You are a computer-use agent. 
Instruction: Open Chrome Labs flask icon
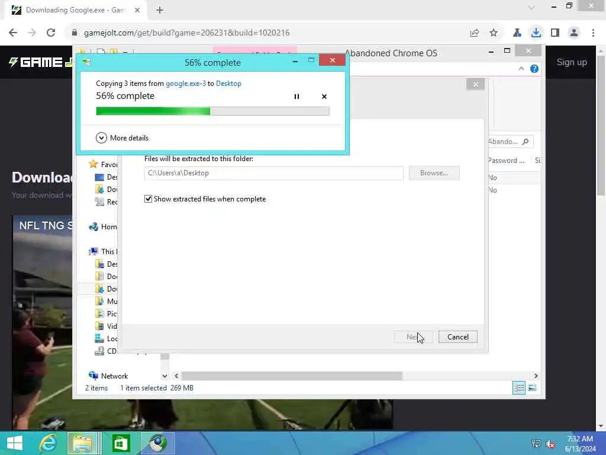click(517, 33)
